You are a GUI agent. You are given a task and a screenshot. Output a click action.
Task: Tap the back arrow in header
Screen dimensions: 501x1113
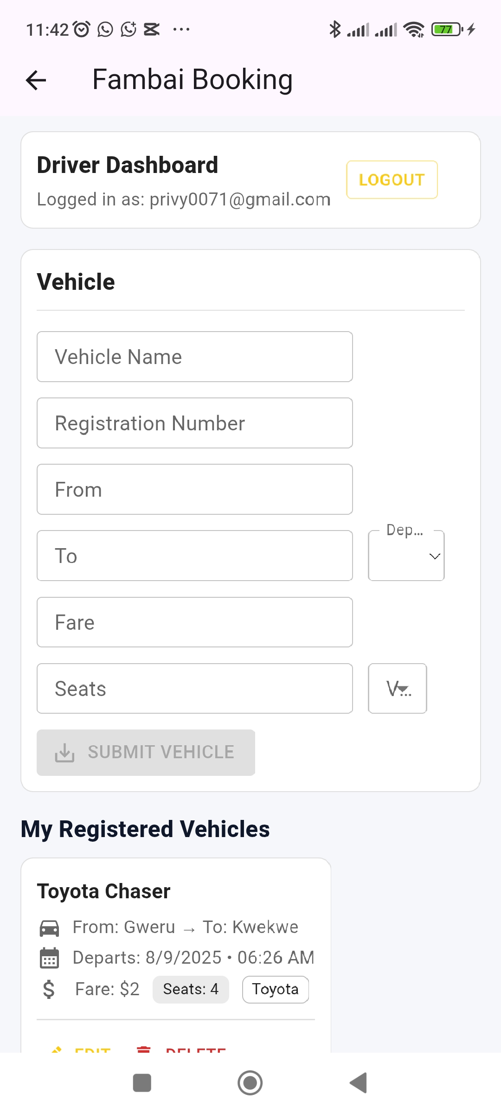click(36, 80)
